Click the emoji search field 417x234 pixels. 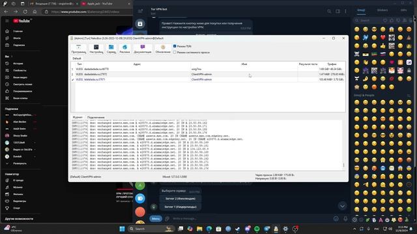(367, 20)
